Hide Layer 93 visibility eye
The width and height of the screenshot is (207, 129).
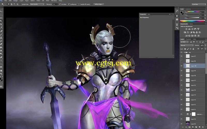(181, 100)
